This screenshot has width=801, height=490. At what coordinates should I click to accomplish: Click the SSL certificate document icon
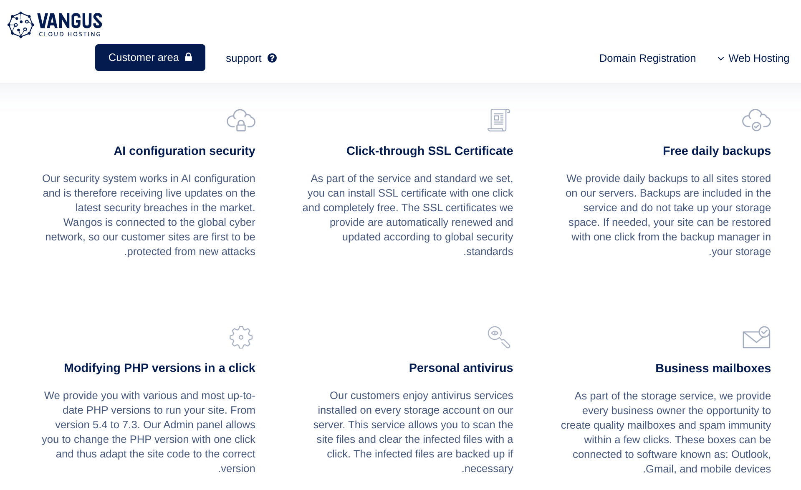point(499,120)
